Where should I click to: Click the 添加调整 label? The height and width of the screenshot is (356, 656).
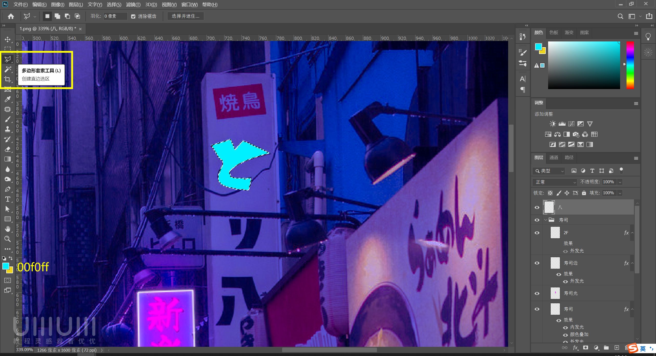544,114
